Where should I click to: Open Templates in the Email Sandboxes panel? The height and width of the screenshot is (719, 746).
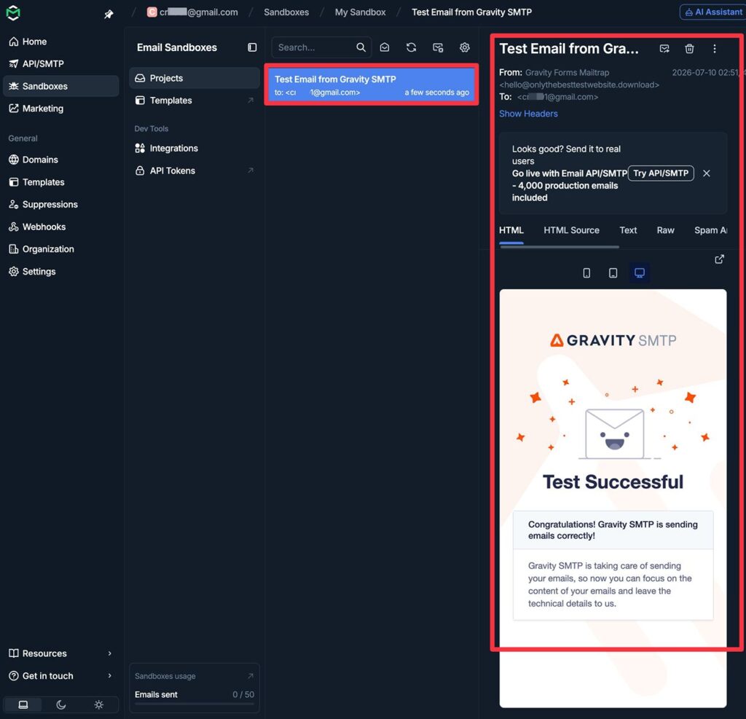194,101
